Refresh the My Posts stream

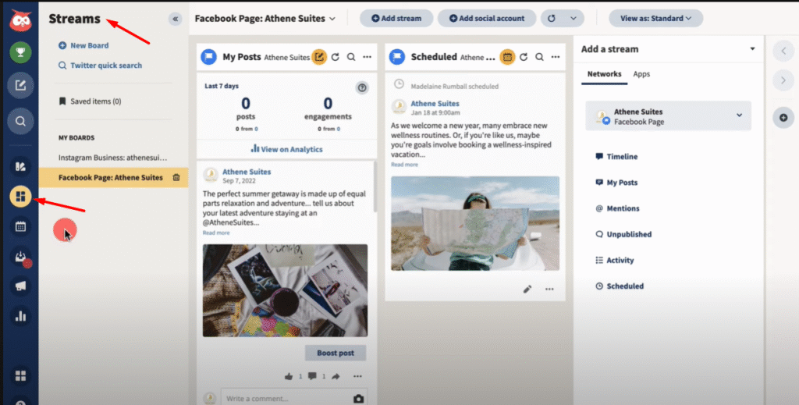coord(336,57)
